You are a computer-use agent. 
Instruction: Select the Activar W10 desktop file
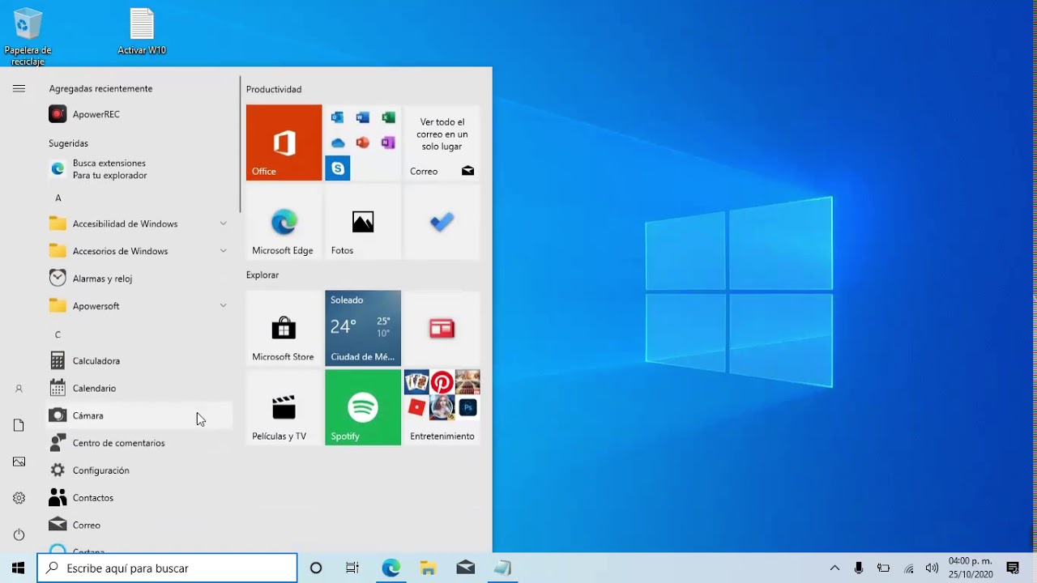[142, 32]
